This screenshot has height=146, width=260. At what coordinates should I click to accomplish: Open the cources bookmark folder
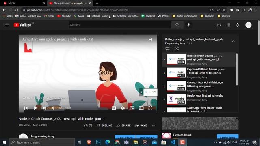click(x=224, y=16)
